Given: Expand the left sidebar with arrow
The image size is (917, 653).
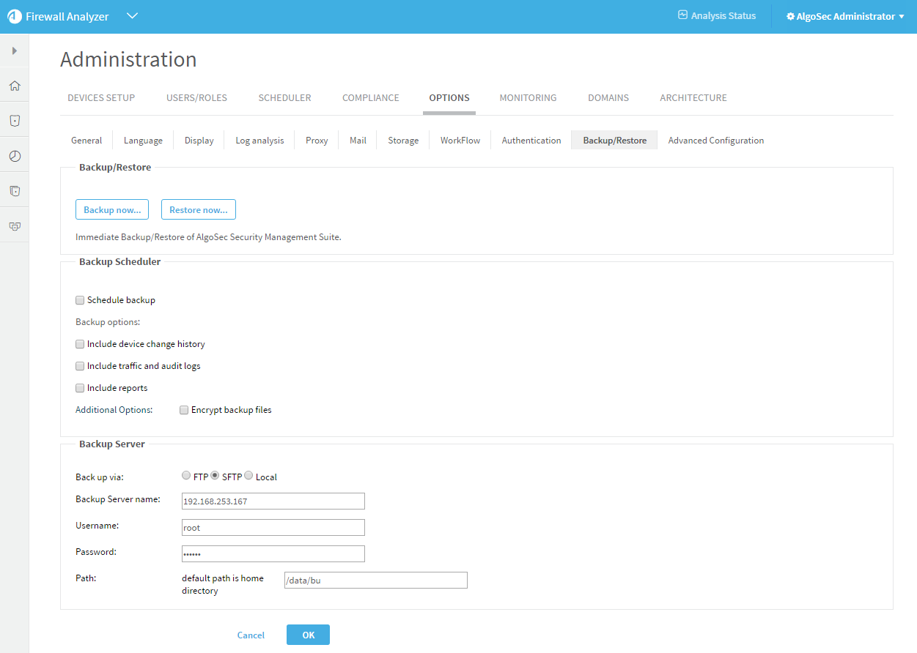Looking at the screenshot, I should [x=15, y=51].
